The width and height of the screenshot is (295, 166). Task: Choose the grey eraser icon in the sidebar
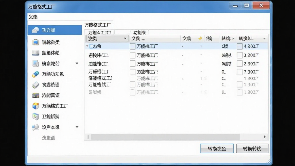click(35, 85)
